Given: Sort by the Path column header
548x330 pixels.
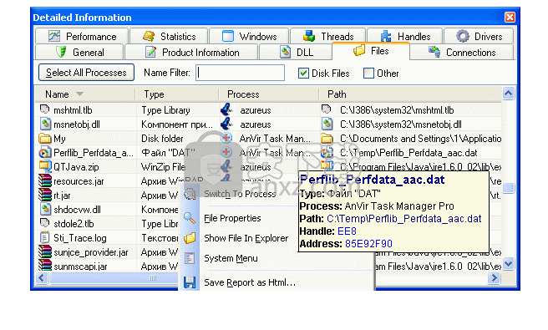Looking at the screenshot, I should (410, 94).
